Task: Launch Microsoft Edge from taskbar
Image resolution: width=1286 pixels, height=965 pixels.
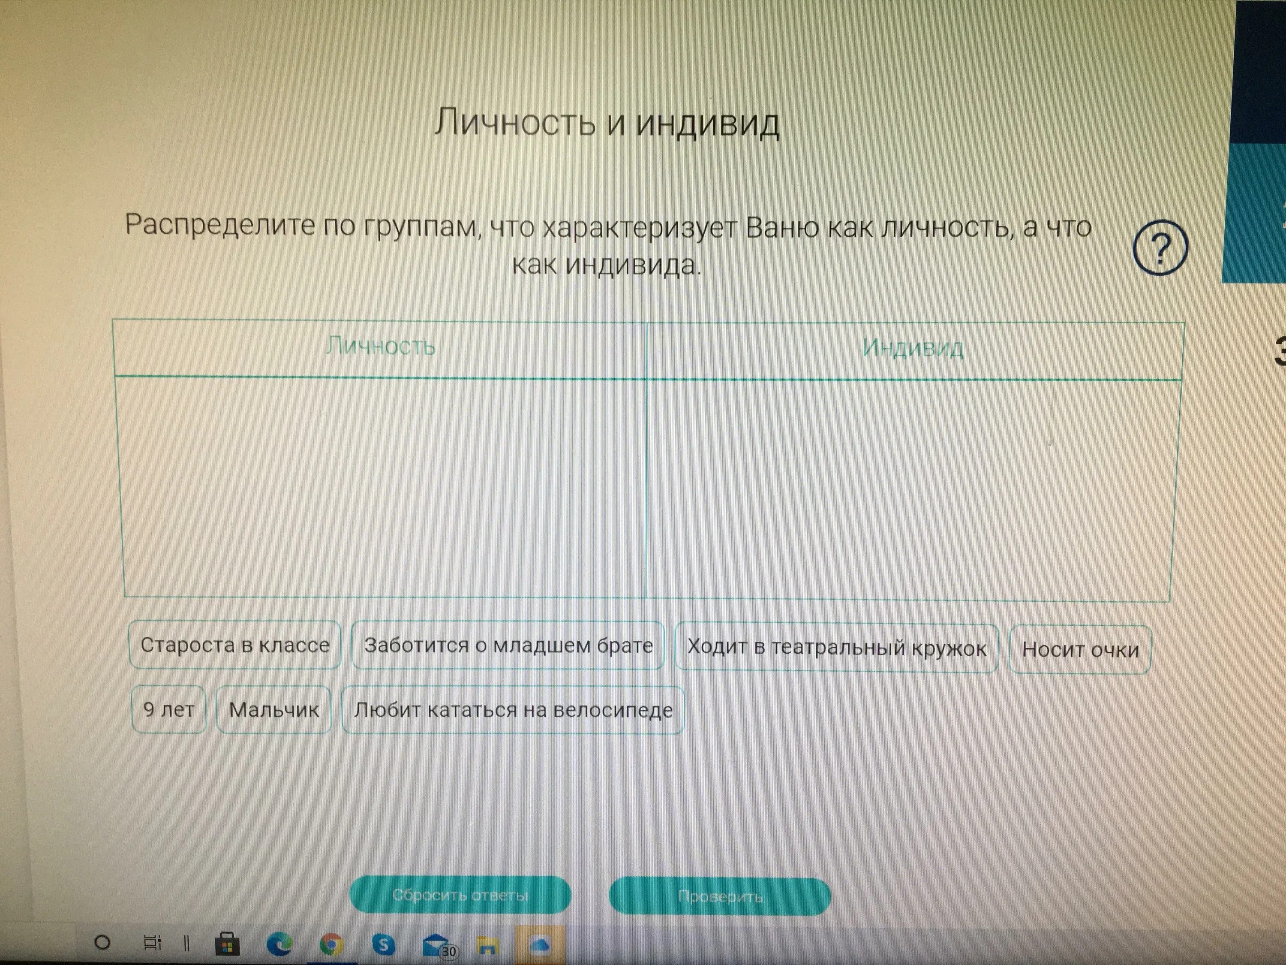Action: pyautogui.click(x=279, y=944)
